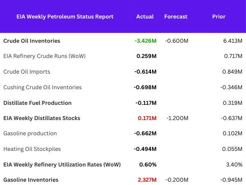The image size is (246, 185).
Task: Click the Heating Oil Stockpiles label
Action: pyautogui.click(x=32, y=149)
